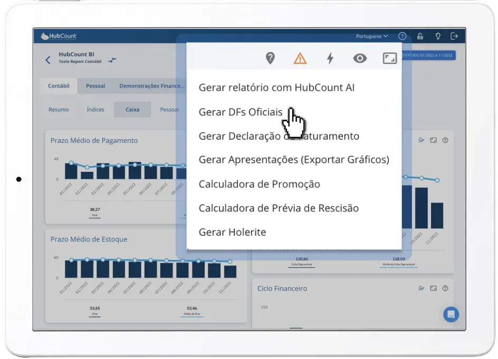The image size is (498, 359).
Task: Expand the Ciclo Financeiro chart fullscreen
Action: point(433,288)
